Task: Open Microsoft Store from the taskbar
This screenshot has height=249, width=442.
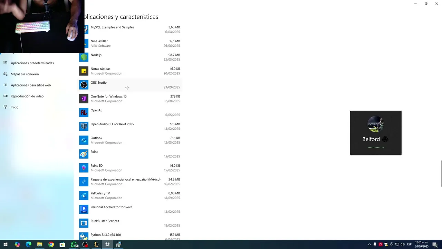Action: coord(62,245)
